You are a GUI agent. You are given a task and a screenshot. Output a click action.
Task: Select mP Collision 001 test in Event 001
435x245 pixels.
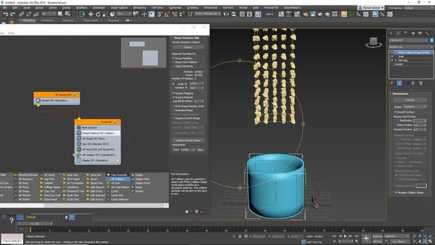click(98, 154)
